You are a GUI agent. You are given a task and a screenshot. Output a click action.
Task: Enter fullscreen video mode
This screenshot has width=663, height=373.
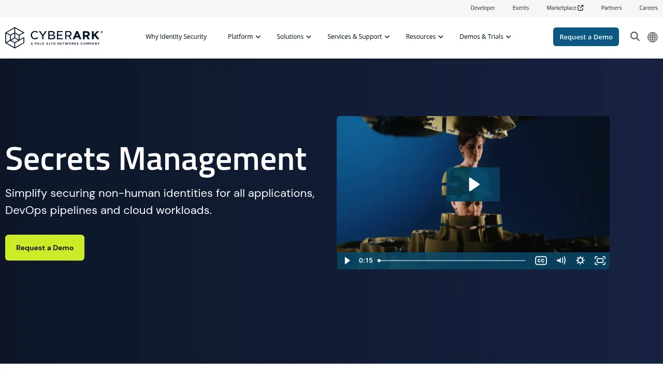[x=600, y=261]
